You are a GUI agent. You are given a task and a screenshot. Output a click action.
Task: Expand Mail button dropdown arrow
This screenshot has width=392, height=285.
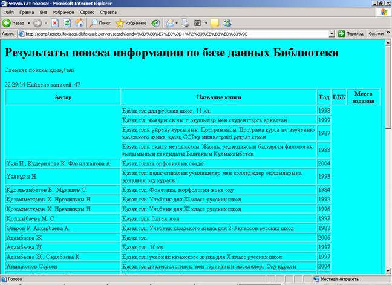[x=177, y=23]
